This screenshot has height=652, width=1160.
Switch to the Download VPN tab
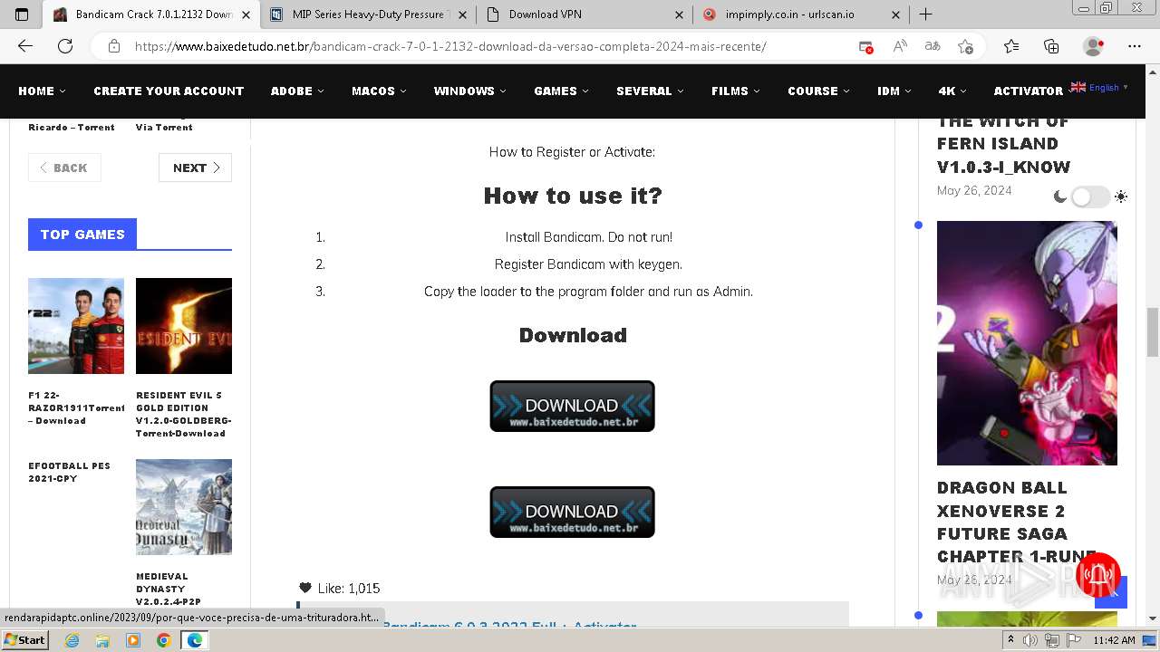(585, 14)
